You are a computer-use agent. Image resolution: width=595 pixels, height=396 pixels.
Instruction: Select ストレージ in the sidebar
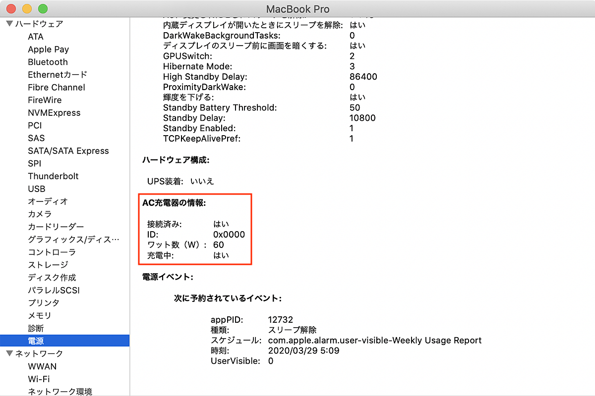[x=48, y=265]
